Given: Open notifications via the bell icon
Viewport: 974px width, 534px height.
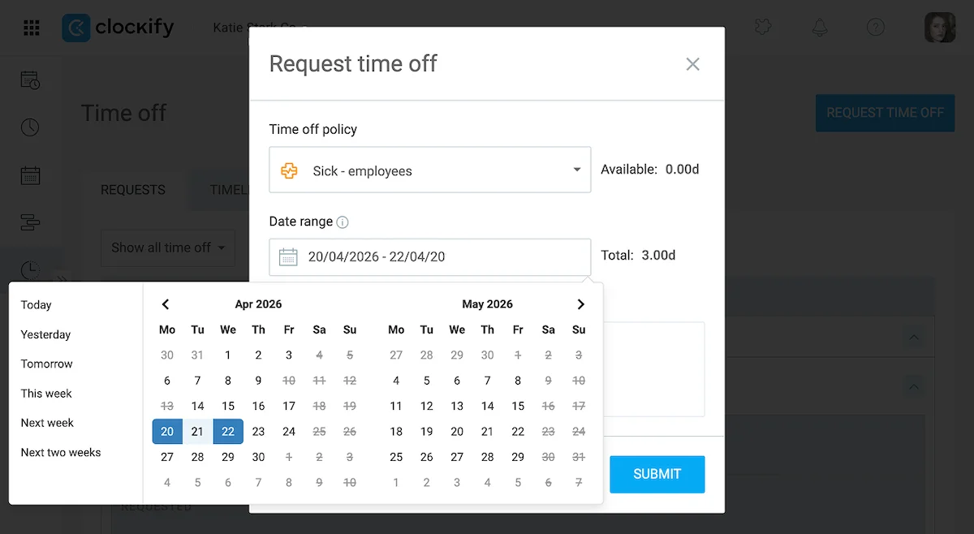Looking at the screenshot, I should [820, 27].
